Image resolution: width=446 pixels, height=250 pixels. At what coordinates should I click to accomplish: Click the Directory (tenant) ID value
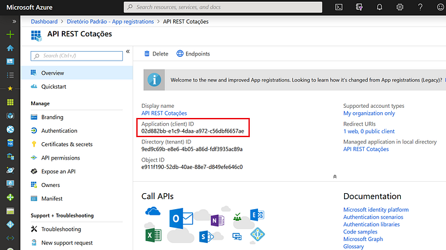pos(192,149)
